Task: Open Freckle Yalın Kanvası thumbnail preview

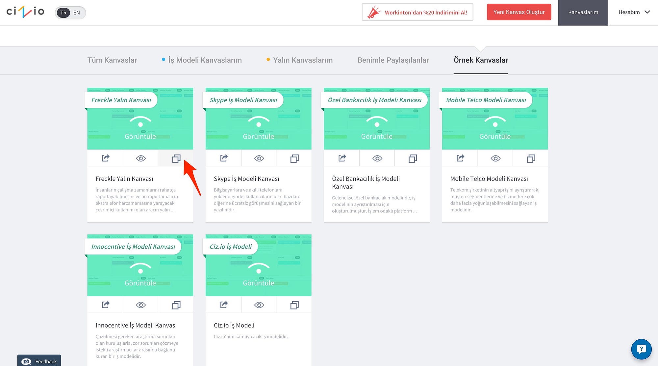Action: coord(140,119)
